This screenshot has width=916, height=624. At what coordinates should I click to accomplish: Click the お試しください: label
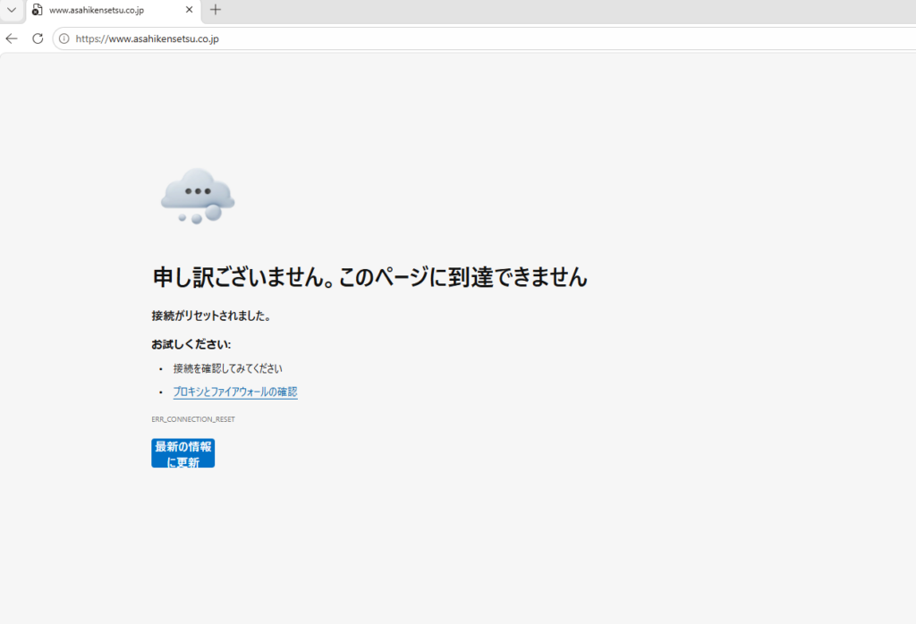click(191, 344)
